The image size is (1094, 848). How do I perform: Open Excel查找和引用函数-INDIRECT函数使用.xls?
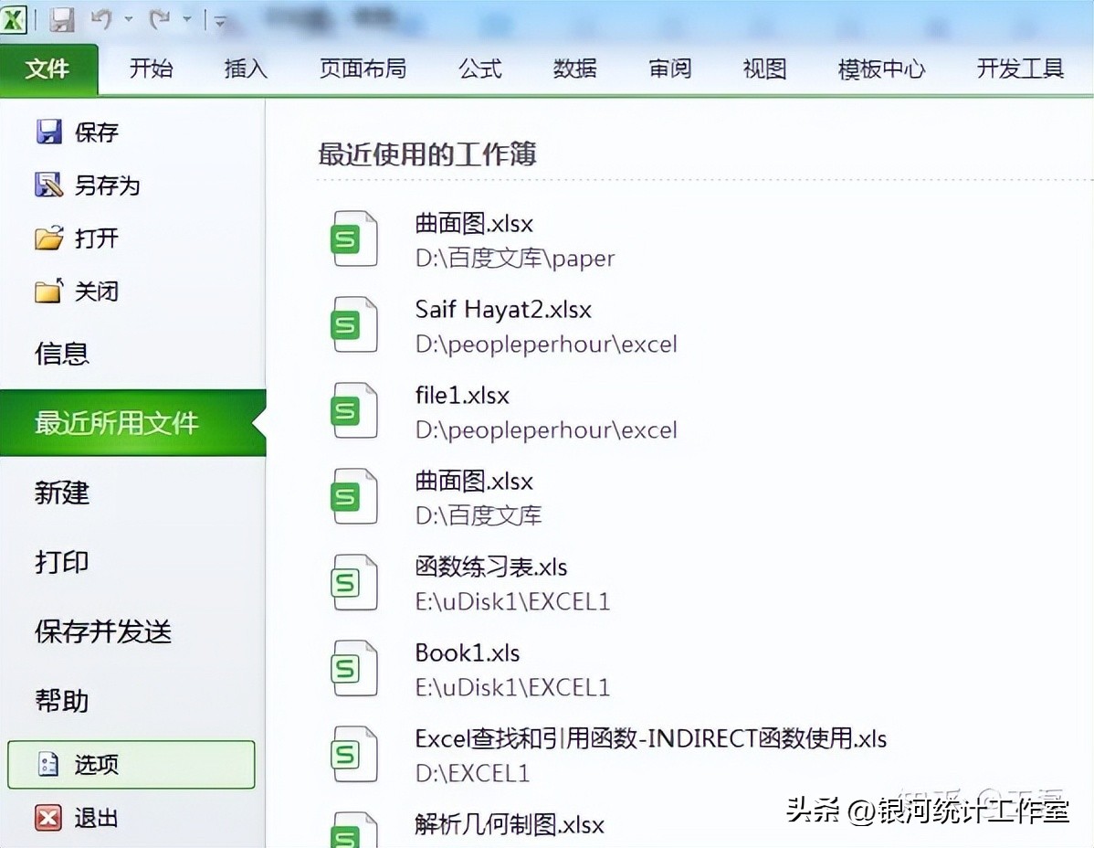tap(651, 738)
